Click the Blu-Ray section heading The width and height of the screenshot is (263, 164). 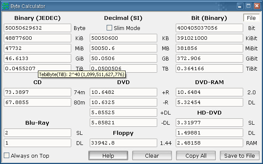[x=37, y=123]
